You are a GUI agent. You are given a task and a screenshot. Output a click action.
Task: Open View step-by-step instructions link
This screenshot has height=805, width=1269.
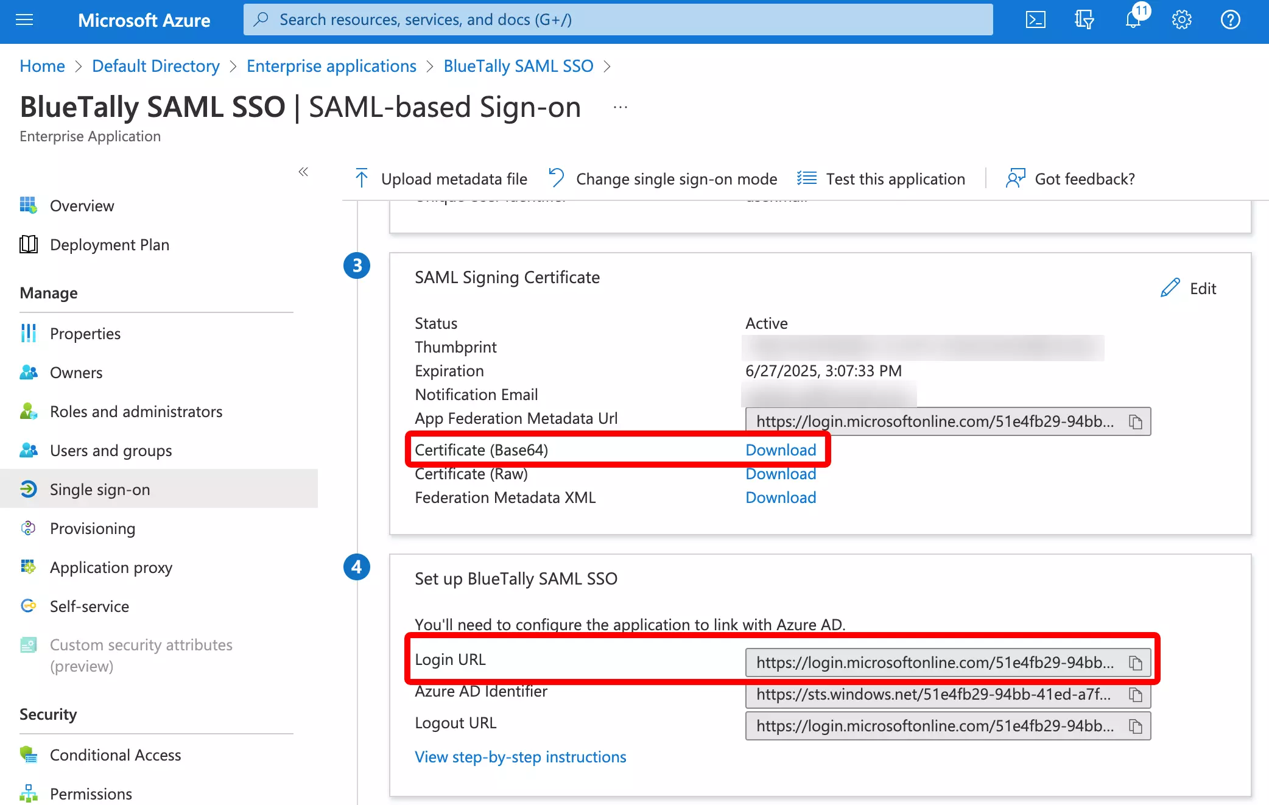(521, 757)
